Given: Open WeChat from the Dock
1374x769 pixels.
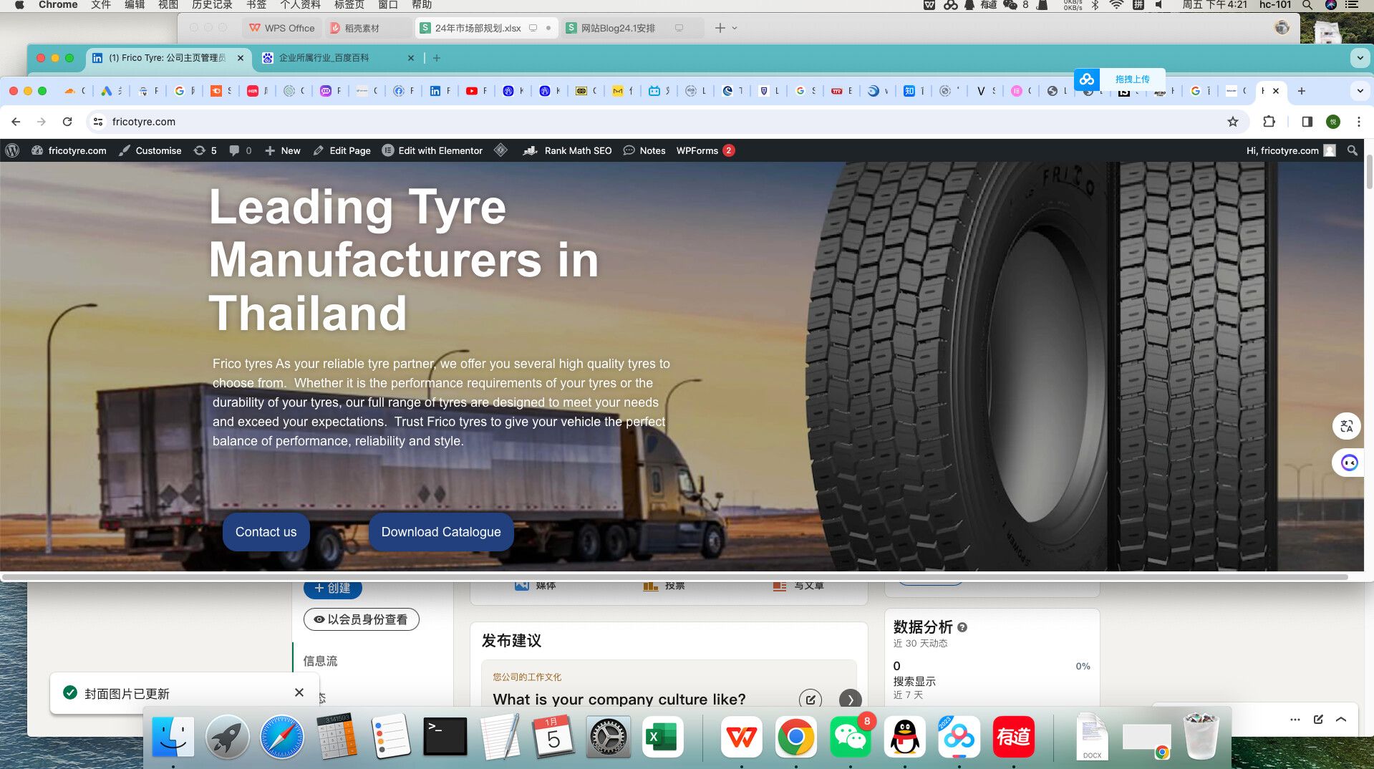Looking at the screenshot, I should click(850, 737).
